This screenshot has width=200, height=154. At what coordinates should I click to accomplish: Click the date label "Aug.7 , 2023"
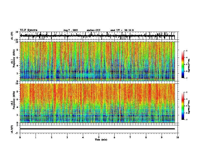pyautogui.click(x=70, y=30)
